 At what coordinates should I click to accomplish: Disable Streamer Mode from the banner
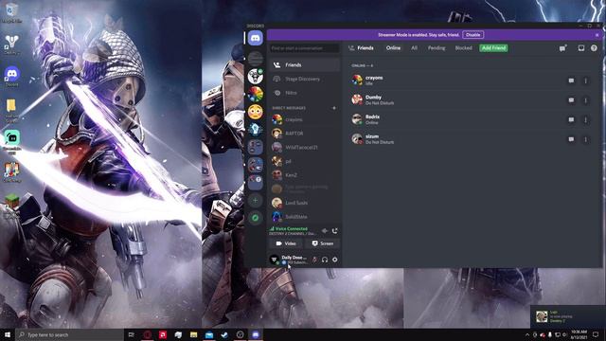pos(473,35)
